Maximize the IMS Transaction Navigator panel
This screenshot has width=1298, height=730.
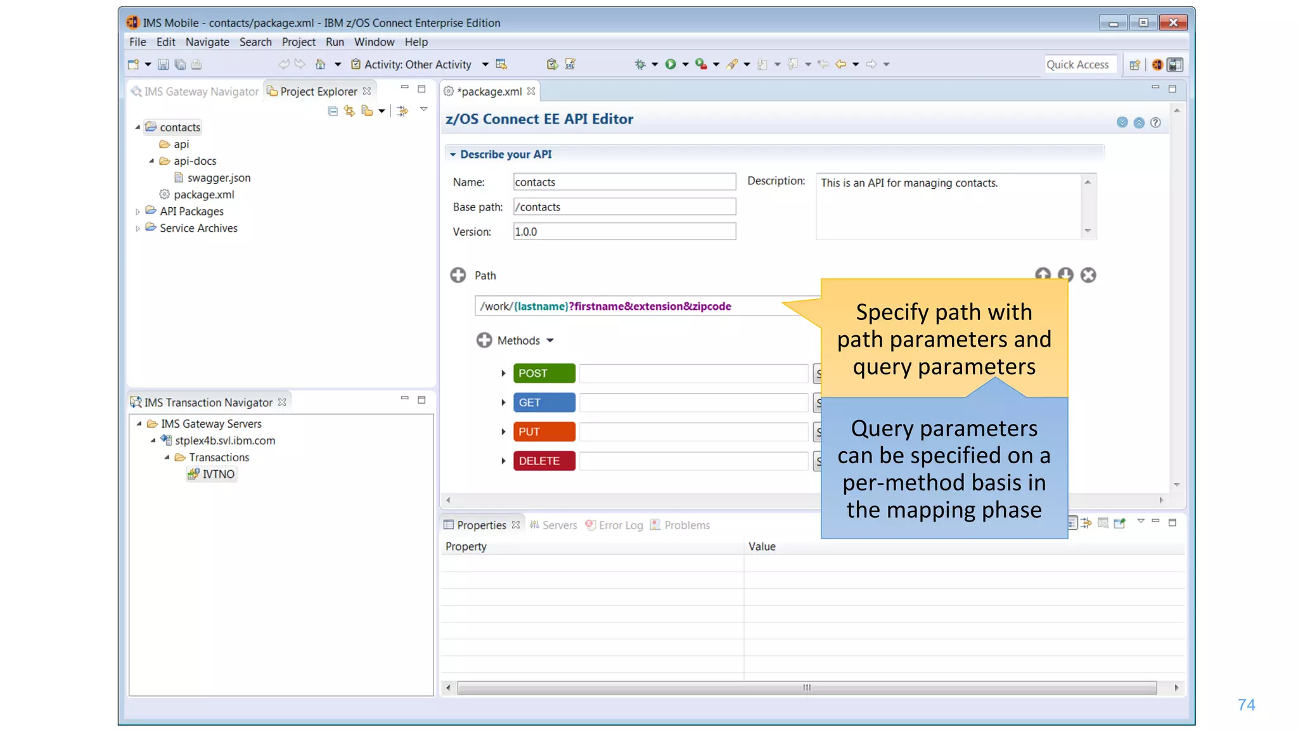[421, 400]
